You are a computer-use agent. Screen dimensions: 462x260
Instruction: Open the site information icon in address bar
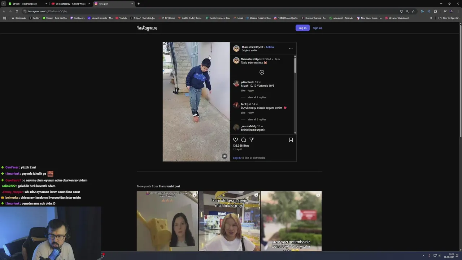click(25, 11)
